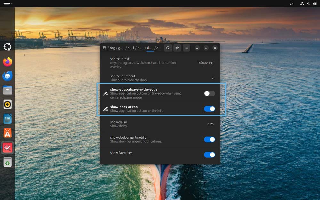320x200 pixels.
Task: Open Thunderbird mail from the dock
Action: 7,76
